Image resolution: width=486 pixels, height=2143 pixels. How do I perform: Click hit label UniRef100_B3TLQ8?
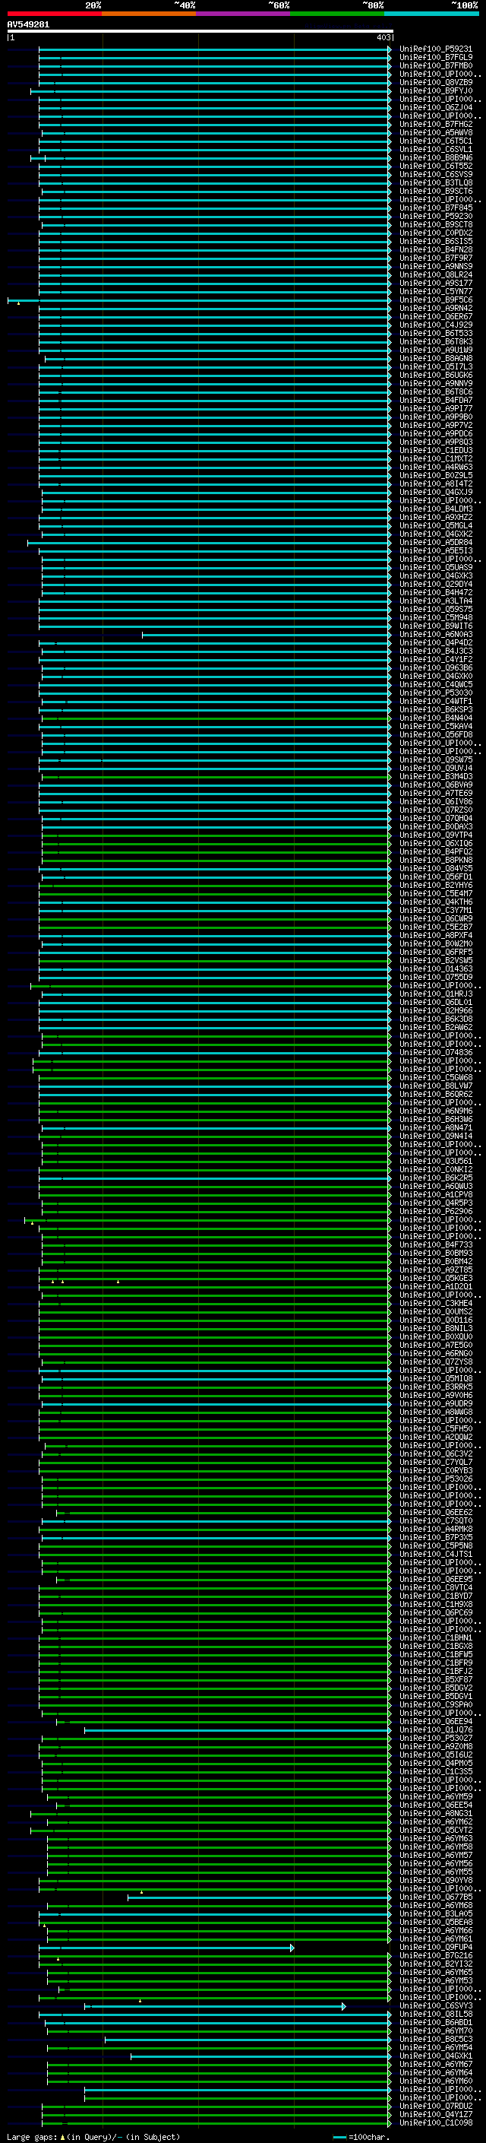[x=435, y=183]
